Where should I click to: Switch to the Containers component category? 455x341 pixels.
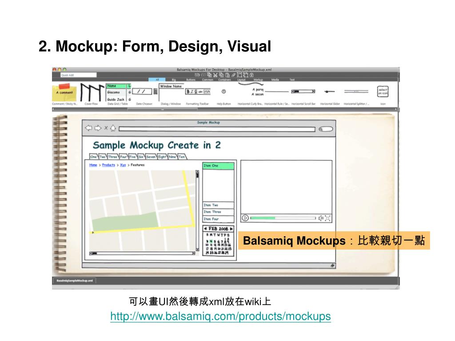click(x=224, y=80)
